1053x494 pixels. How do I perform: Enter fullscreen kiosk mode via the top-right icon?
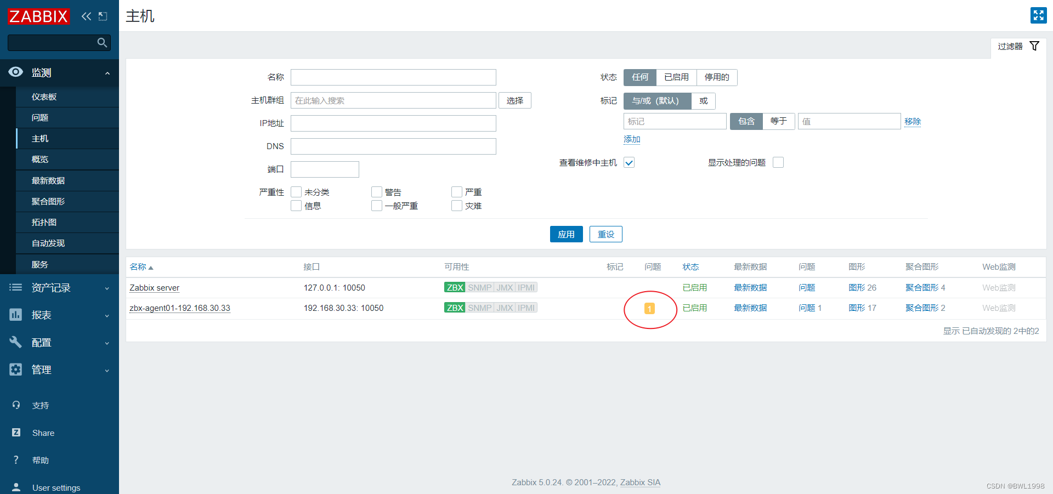1038,15
